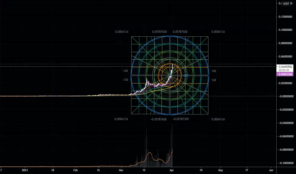Screen dimensions: 296x174
Task: Click the 0.12000000 price axis label
Action: (x=285, y=17)
